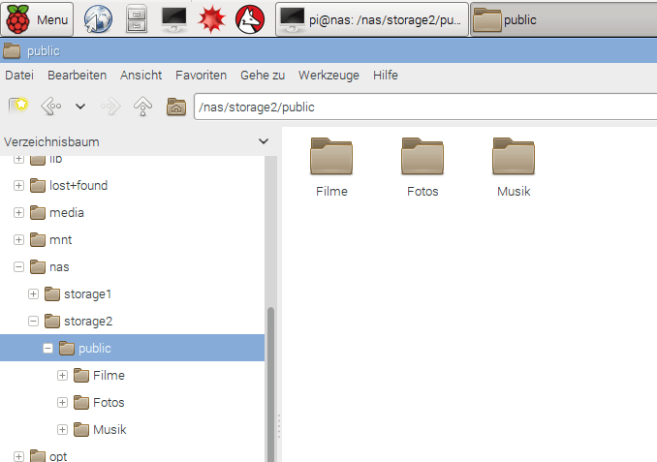This screenshot has width=657, height=462.
Task: Open the Wolfram wolf icon in taskbar
Action: pyautogui.click(x=250, y=18)
